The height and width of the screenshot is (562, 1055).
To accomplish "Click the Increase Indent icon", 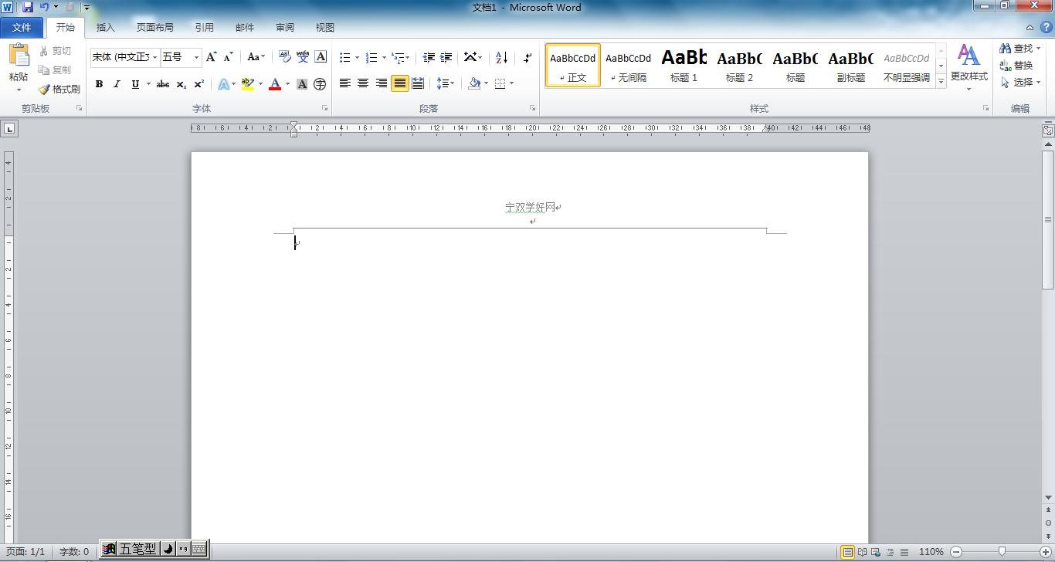I will coord(446,57).
